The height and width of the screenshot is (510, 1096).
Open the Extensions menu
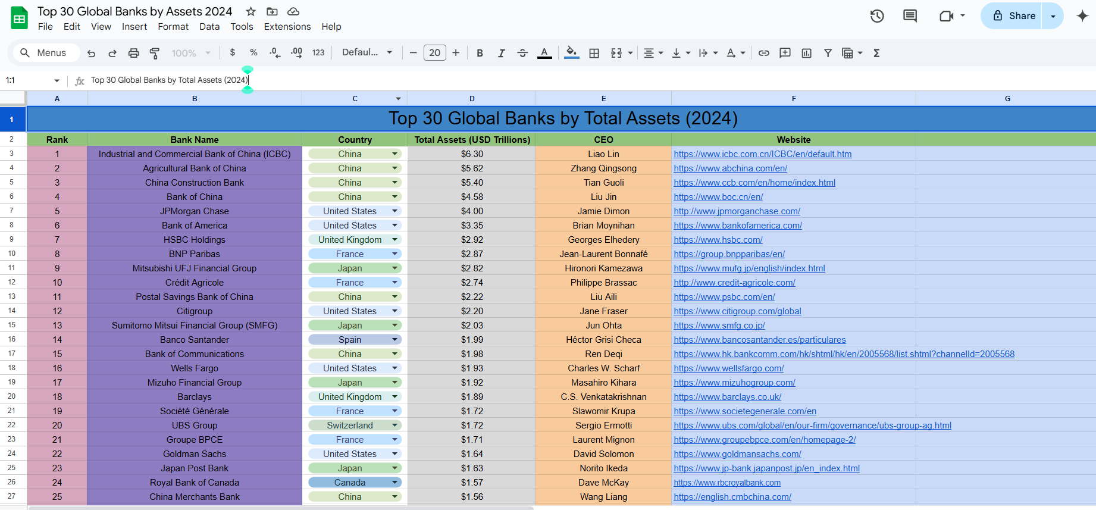tap(287, 27)
